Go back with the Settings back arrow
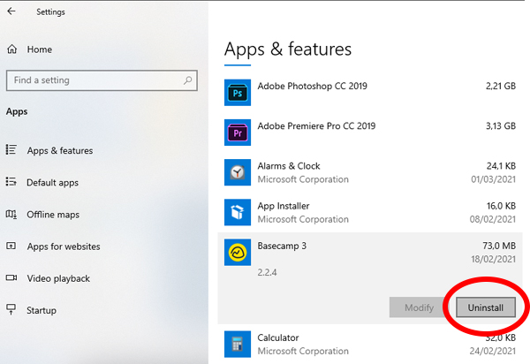 pyautogui.click(x=11, y=11)
